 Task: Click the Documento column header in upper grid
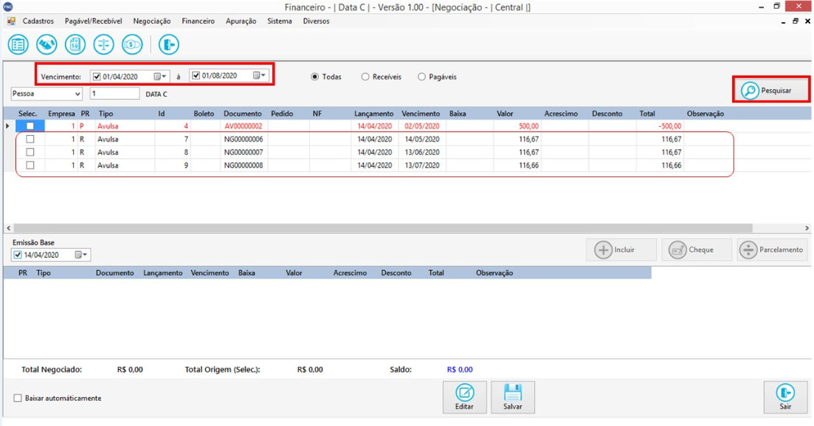pyautogui.click(x=243, y=114)
